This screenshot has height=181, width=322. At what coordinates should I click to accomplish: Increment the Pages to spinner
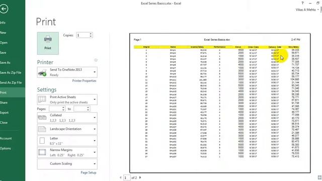pyautogui.click(x=88, y=108)
